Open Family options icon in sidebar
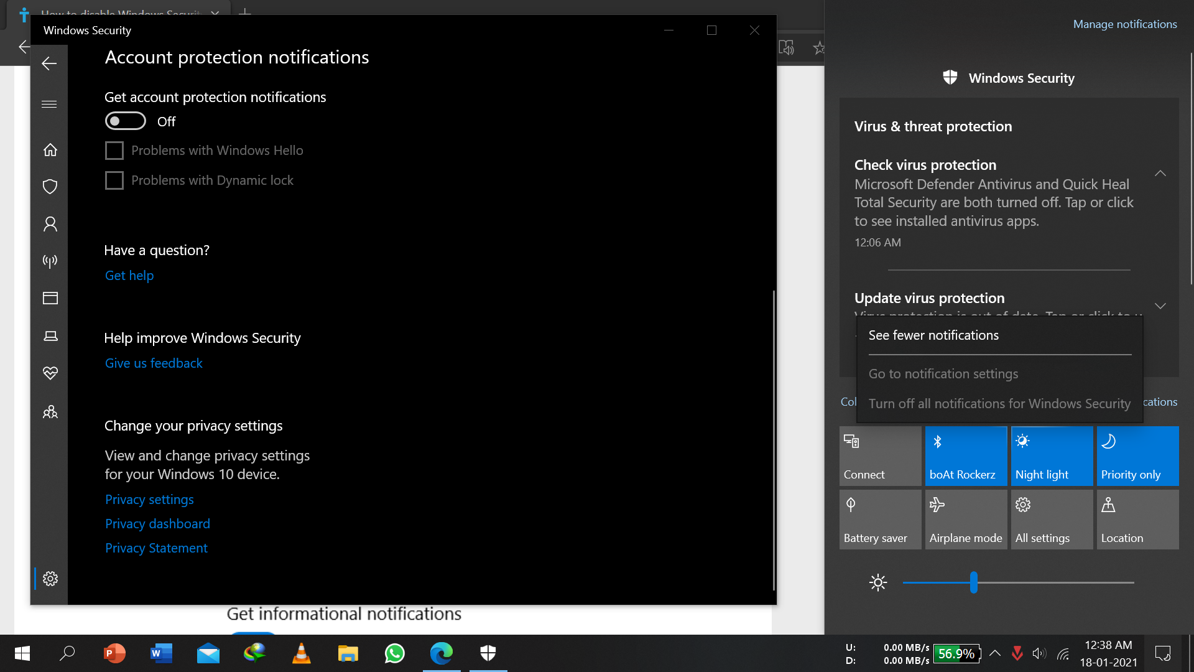 [x=50, y=412]
